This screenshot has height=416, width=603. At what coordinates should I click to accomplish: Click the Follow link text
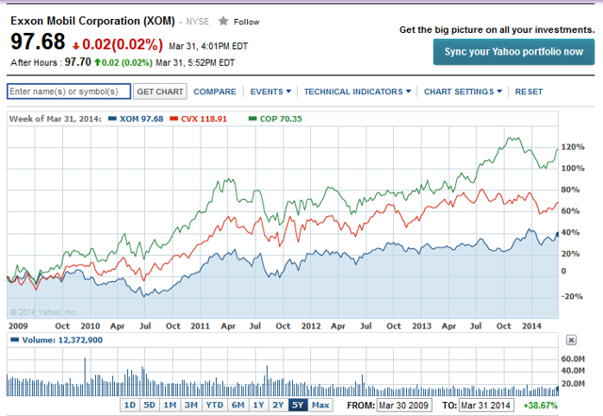tap(247, 22)
